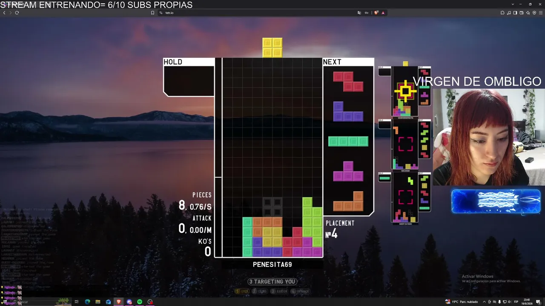Click the Brave Rewards triangle icon
Screen dimensions: 545x306
(x=383, y=13)
